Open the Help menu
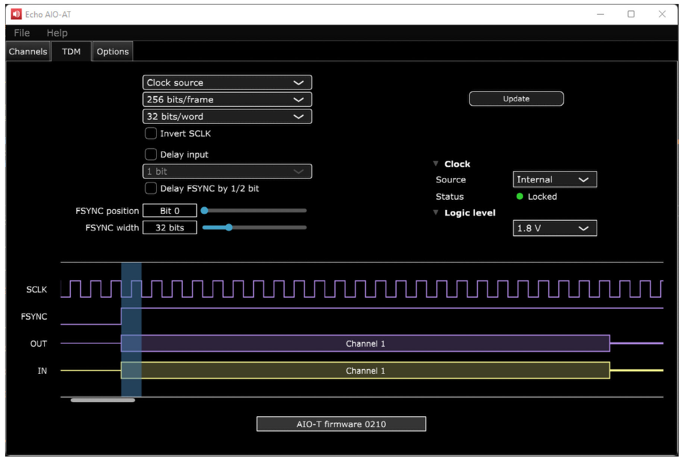Image resolution: width=685 pixels, height=460 pixels. coord(57,33)
